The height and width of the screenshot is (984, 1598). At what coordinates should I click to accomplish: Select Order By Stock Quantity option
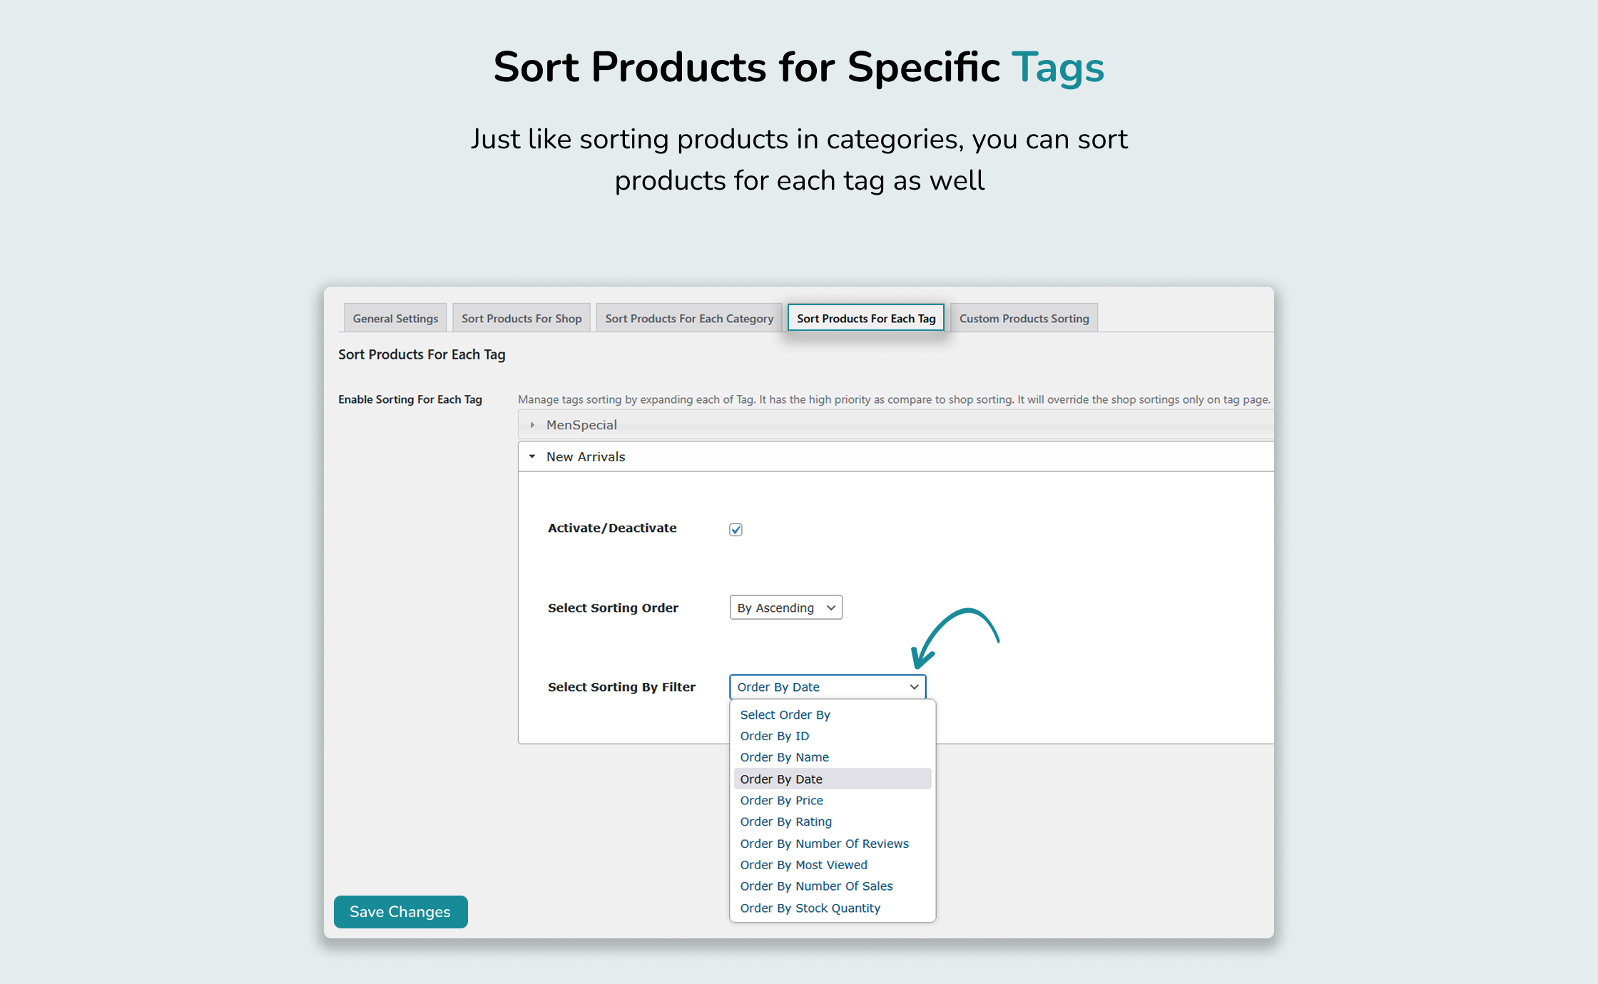click(810, 908)
